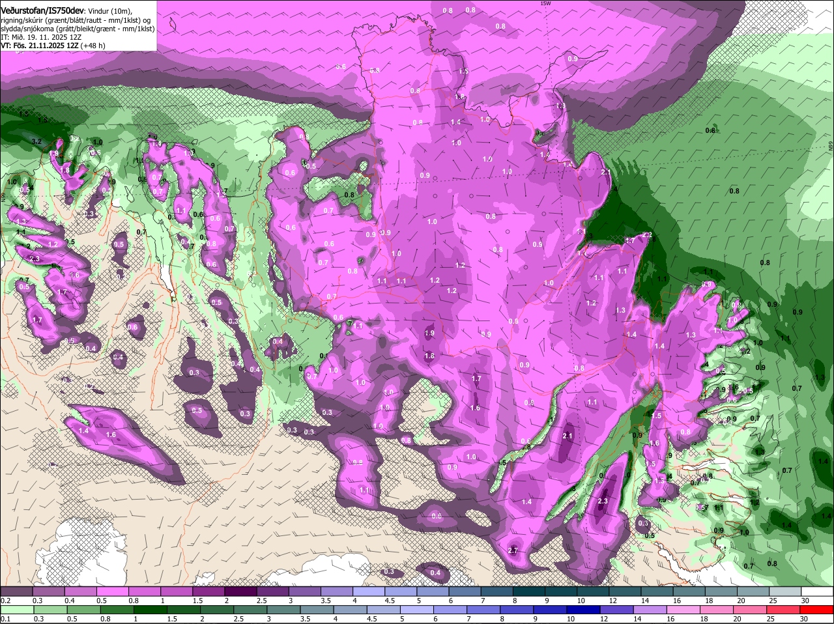Select top legend swatch starting at 8
Viewport: 834px width, 624px height.
(x=528, y=591)
